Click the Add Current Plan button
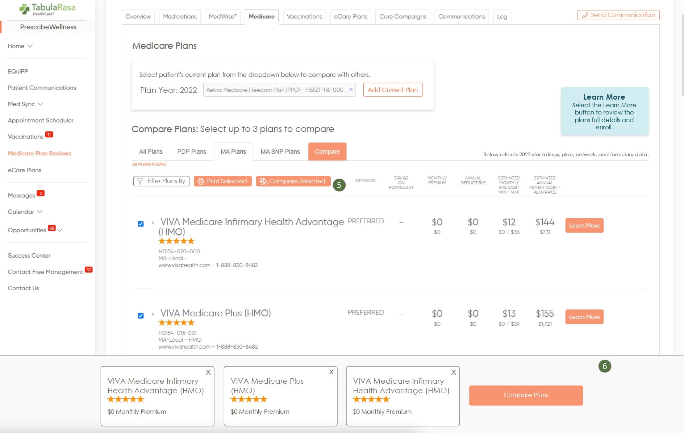 (393, 90)
